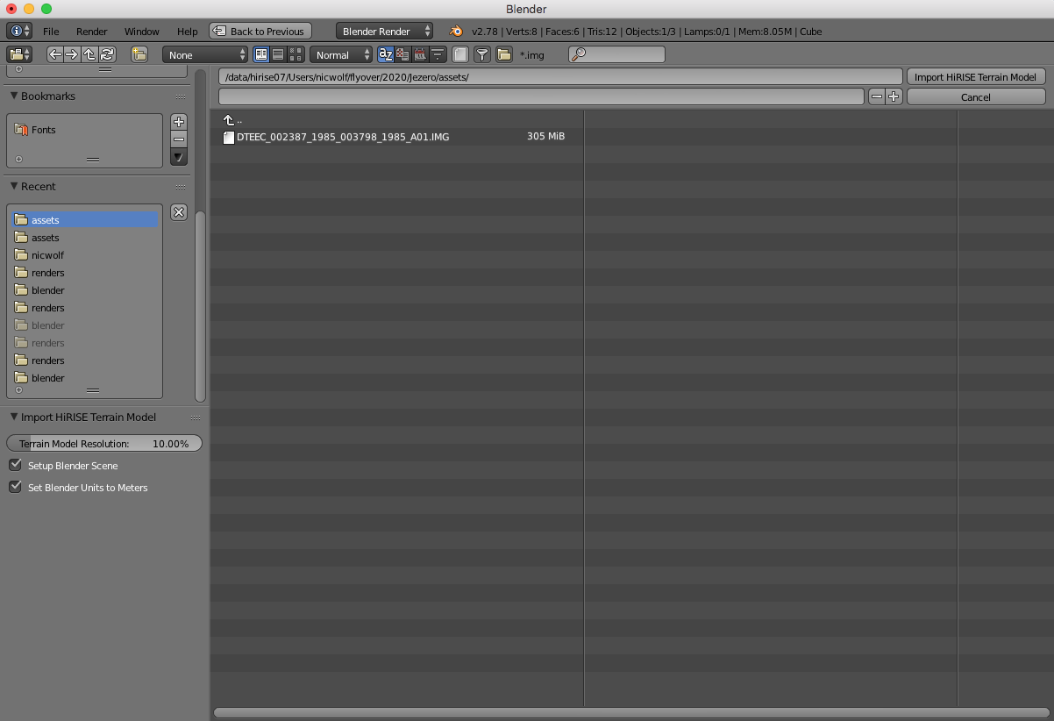Collapse the Import HiRISE Terrain Model panel
The width and height of the screenshot is (1054, 721).
14,417
